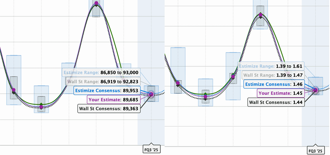330x155 pixels.
Task: Click the lowest purple data point in the 89,953 chart
Action: tap(41, 107)
